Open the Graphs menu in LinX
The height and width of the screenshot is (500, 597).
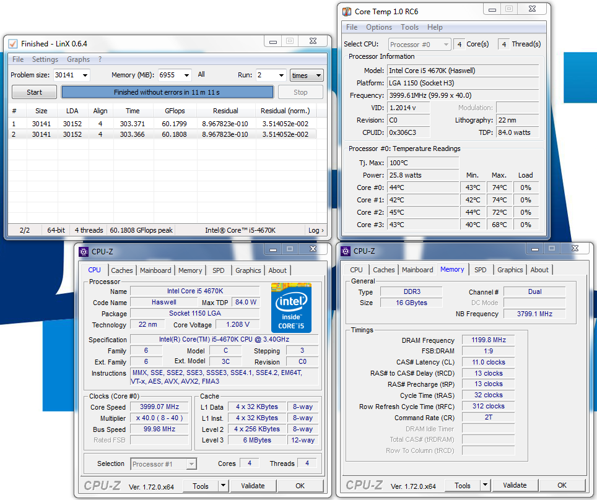pyautogui.click(x=78, y=59)
